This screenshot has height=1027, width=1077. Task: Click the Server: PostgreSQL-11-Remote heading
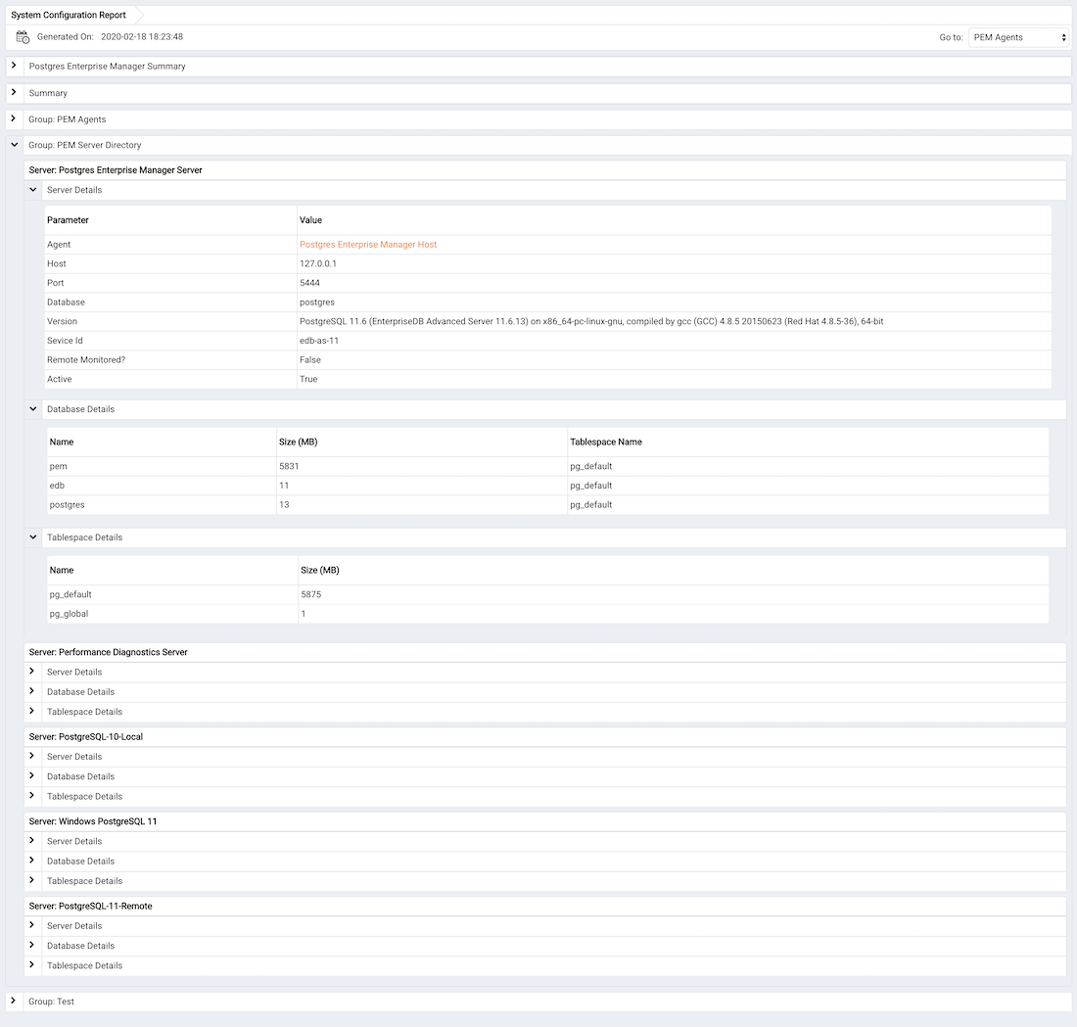point(91,907)
